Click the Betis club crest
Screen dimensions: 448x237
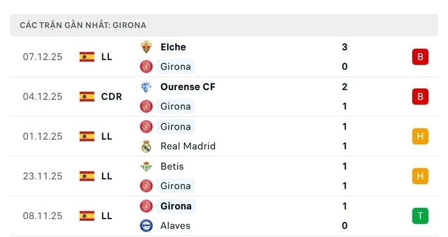[x=146, y=166]
